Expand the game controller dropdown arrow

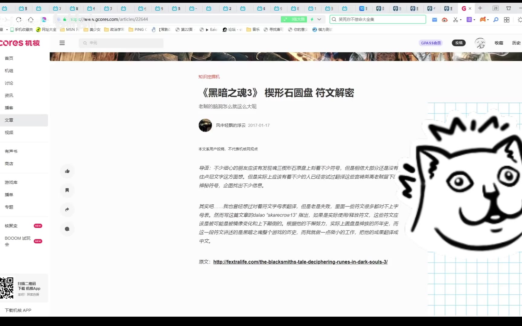pos(488,20)
